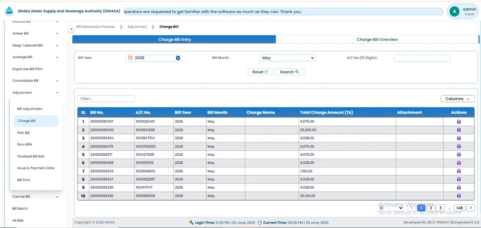Collapse the sidebar with the arrow icon
The height and width of the screenshot is (228, 481).
[71, 29]
